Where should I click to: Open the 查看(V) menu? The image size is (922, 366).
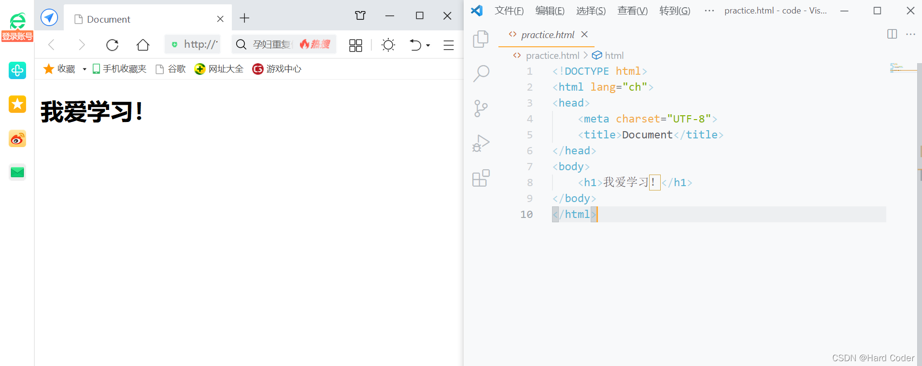633,11
